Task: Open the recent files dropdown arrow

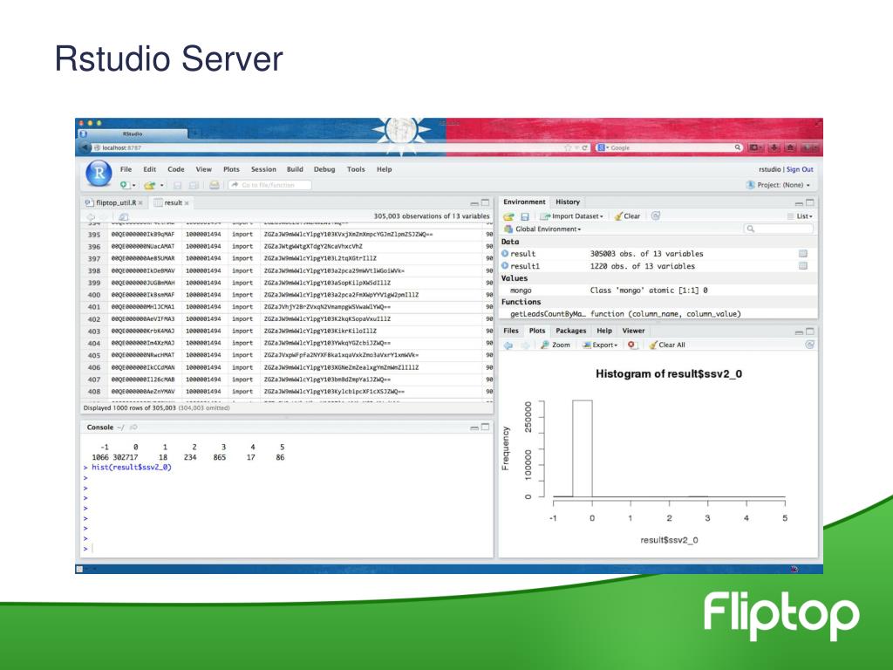Action: pyautogui.click(x=161, y=186)
